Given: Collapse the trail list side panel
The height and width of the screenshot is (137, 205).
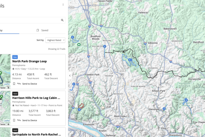Looking at the screenshot, I should click(x=70, y=75).
